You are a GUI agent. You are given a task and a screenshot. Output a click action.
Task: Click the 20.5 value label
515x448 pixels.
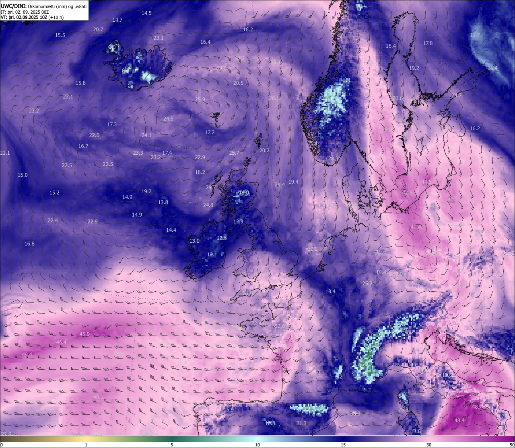(238, 83)
